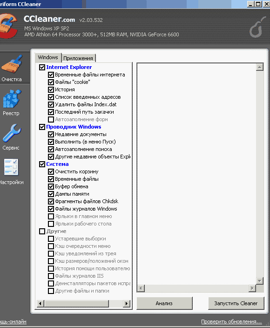Switch to the Приложения tab
Image resolution: width=270 pixels, height=328 pixels.
coord(78,58)
